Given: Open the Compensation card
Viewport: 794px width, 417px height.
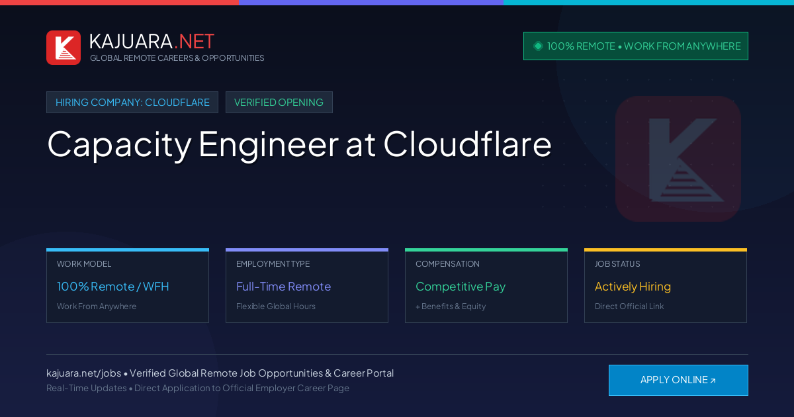Looking at the screenshot, I should point(486,286).
